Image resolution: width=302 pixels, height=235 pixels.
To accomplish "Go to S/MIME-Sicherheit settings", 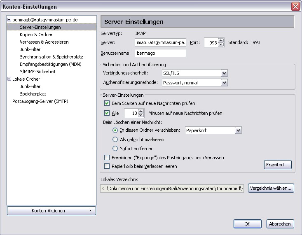I will pyautogui.click(x=37, y=72).
